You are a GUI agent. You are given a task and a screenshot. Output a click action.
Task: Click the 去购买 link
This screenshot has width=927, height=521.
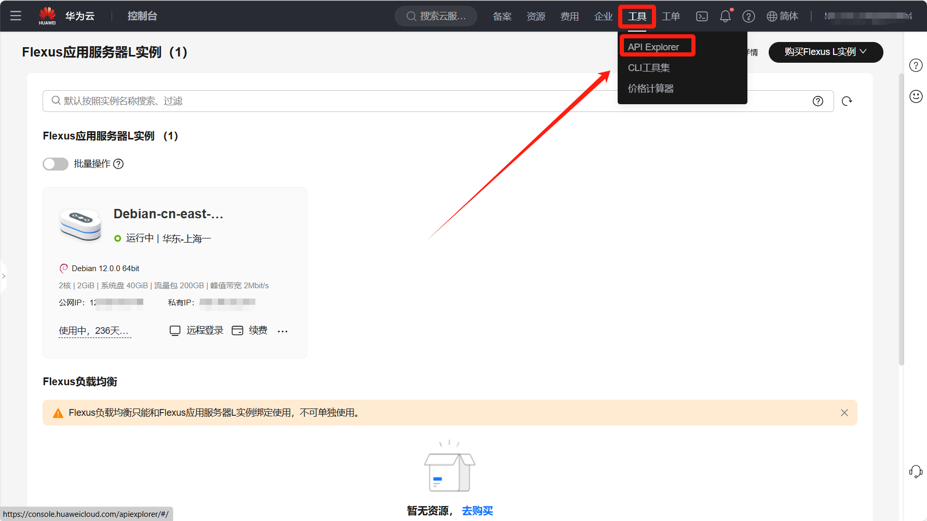[477, 511]
